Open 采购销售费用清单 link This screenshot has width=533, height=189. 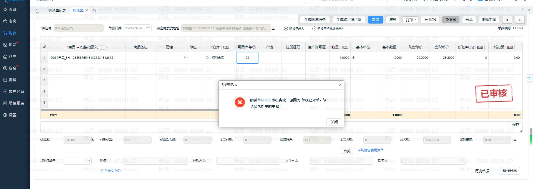(x=370, y=150)
